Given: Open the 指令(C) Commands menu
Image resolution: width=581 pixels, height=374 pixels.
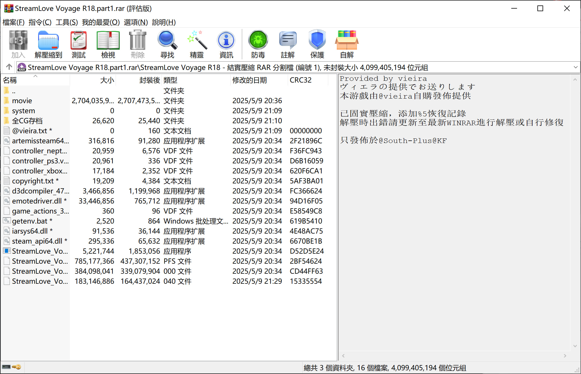Looking at the screenshot, I should [40, 22].
